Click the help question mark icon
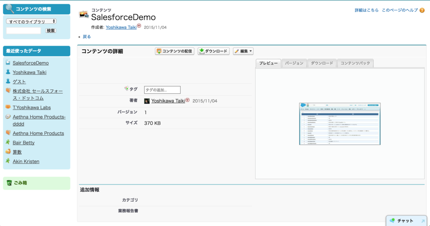 (422, 10)
